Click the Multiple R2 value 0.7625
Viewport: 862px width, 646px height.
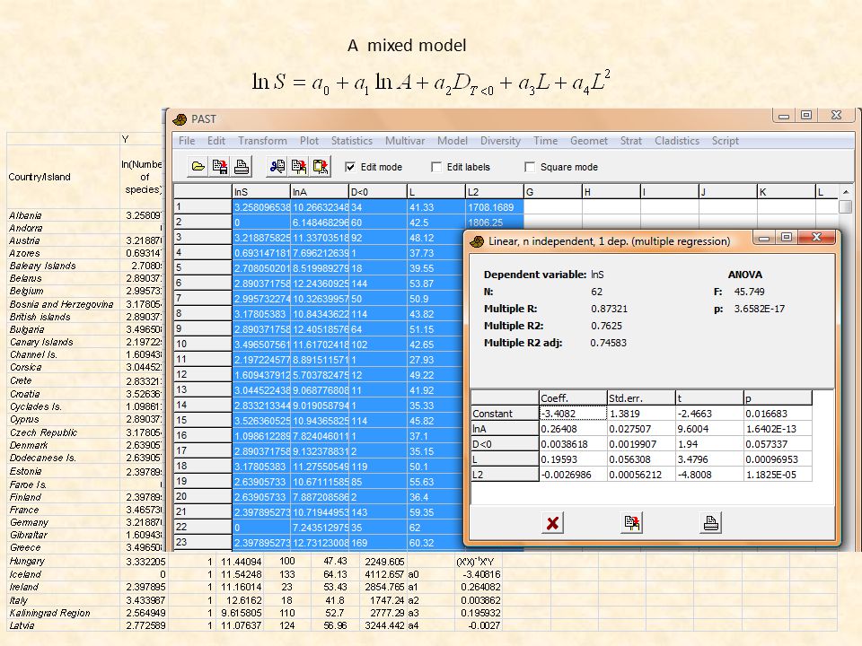606,326
